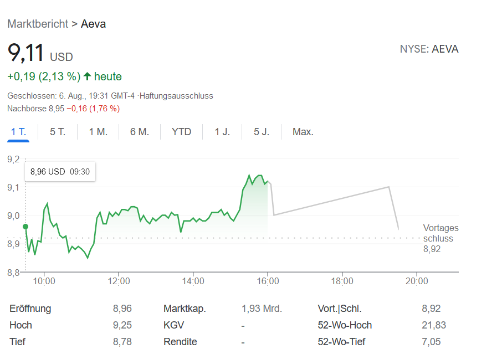
Task: Switch to the YTD tab
Action: click(181, 132)
